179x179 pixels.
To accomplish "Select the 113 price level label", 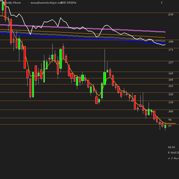I will click(x=171, y=102).
